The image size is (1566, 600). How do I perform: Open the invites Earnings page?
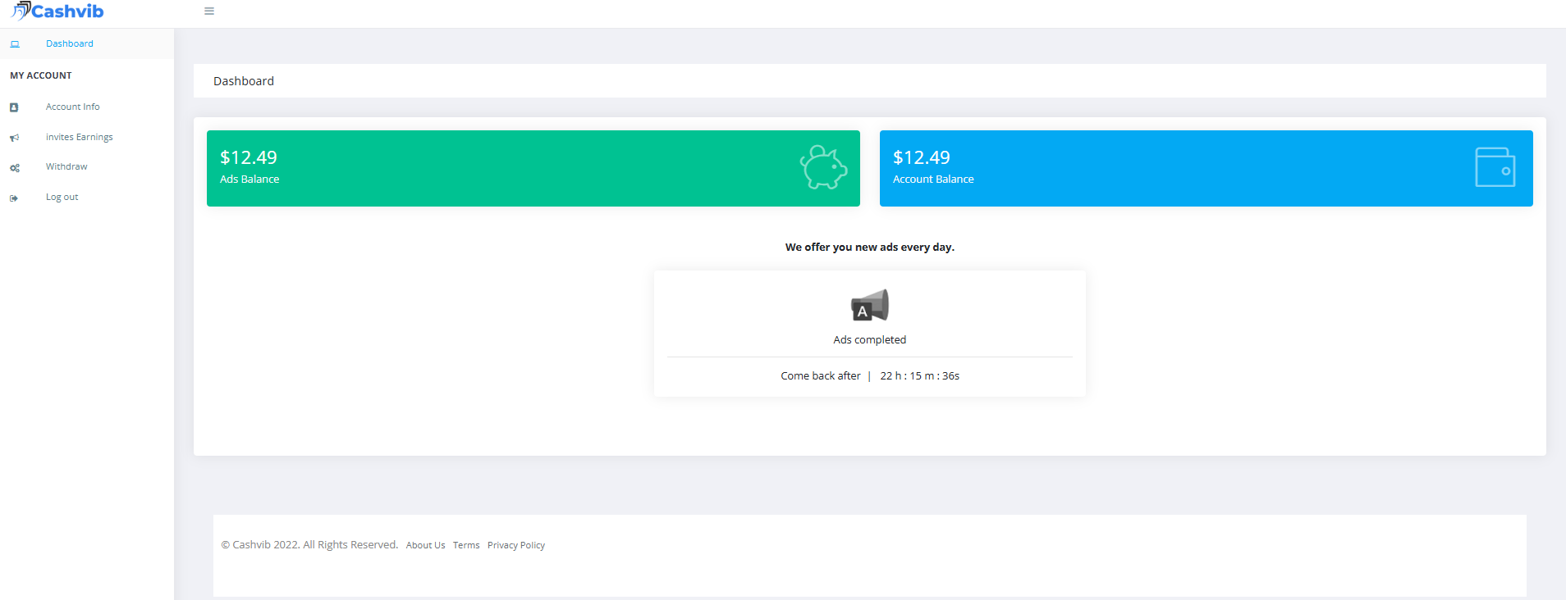79,138
